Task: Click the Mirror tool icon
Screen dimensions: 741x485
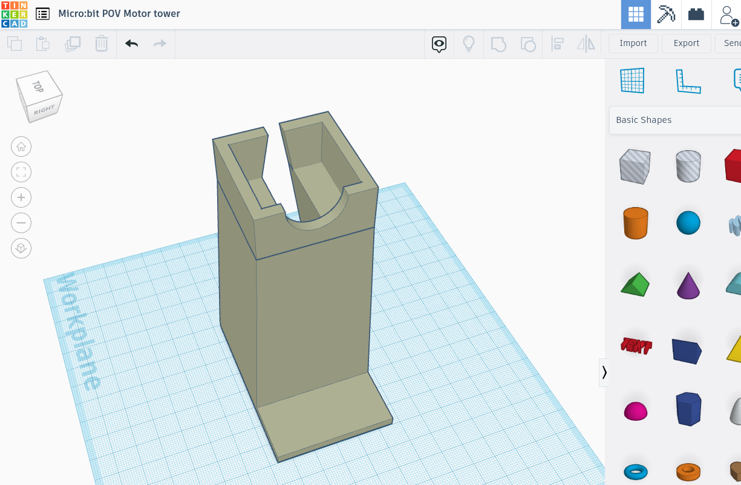Action: point(586,44)
